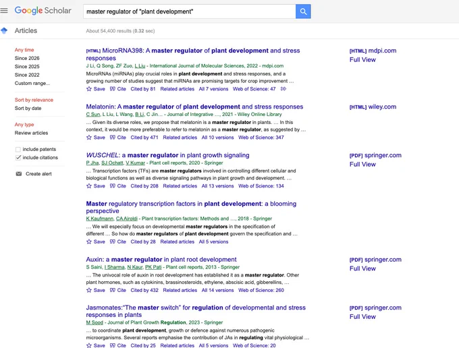Open author profile K Kaufmann
This screenshot has height=348, width=459.
[x=99, y=219]
